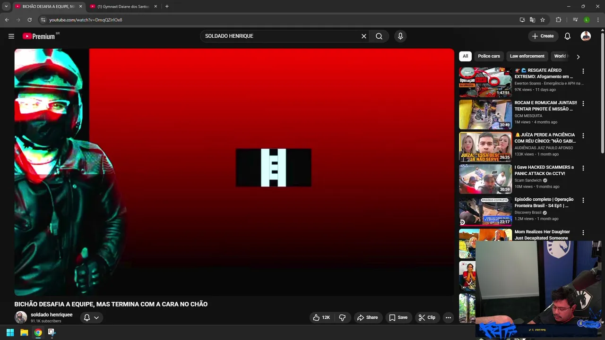The width and height of the screenshot is (605, 340).
Task: Clear the search query with X
Action: pos(364,36)
